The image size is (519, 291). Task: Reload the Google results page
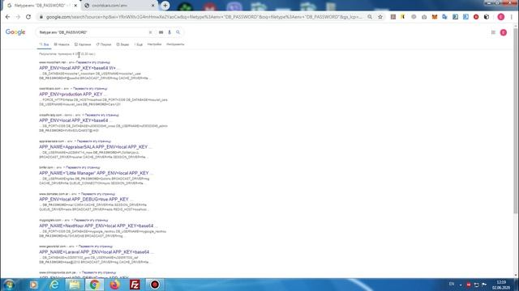(x=28, y=17)
